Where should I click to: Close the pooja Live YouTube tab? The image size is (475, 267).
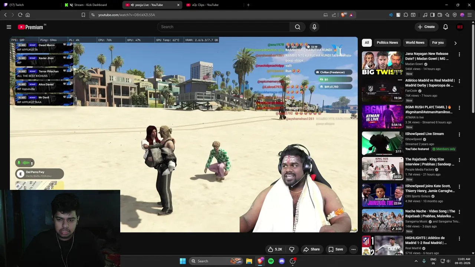pyautogui.click(x=178, y=5)
